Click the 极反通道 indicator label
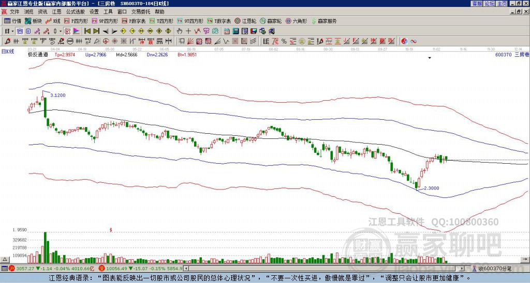The height and width of the screenshot is (283, 530). [x=38, y=54]
